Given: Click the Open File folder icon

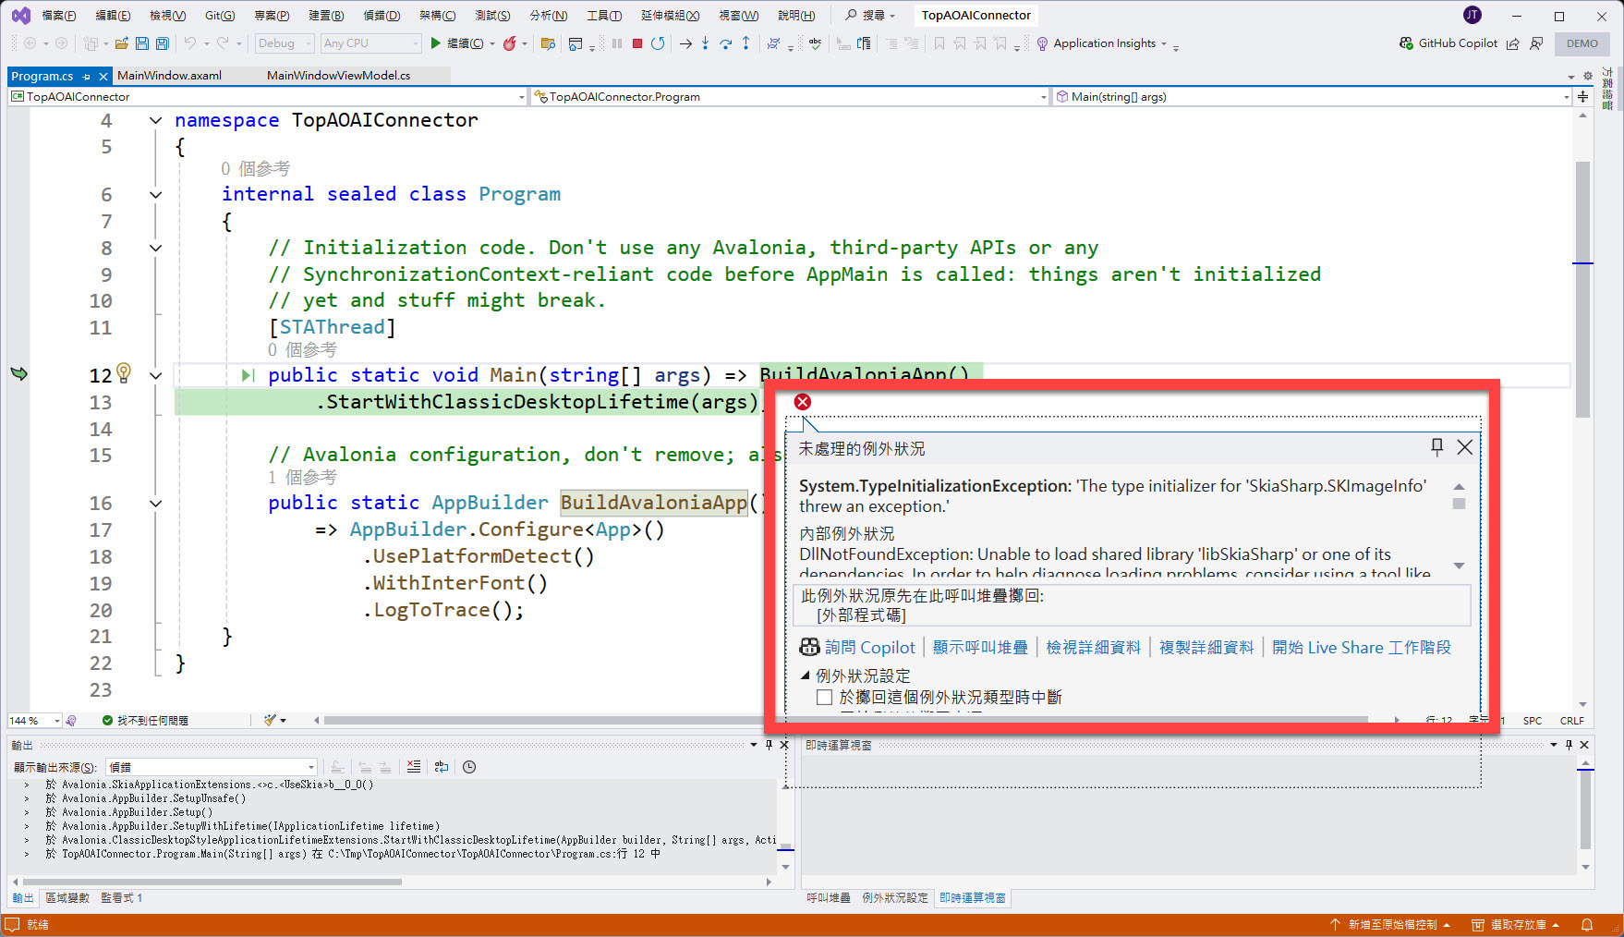Looking at the screenshot, I should click(x=121, y=43).
